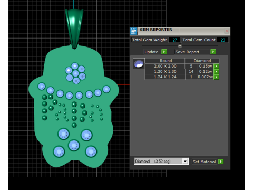Click the Total Gem Count value
Image resolution: width=253 pixels, height=190 pixels.
pos(222,40)
